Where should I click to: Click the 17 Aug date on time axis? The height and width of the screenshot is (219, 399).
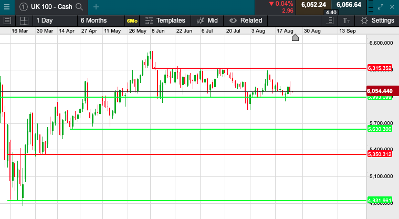tap(285, 31)
